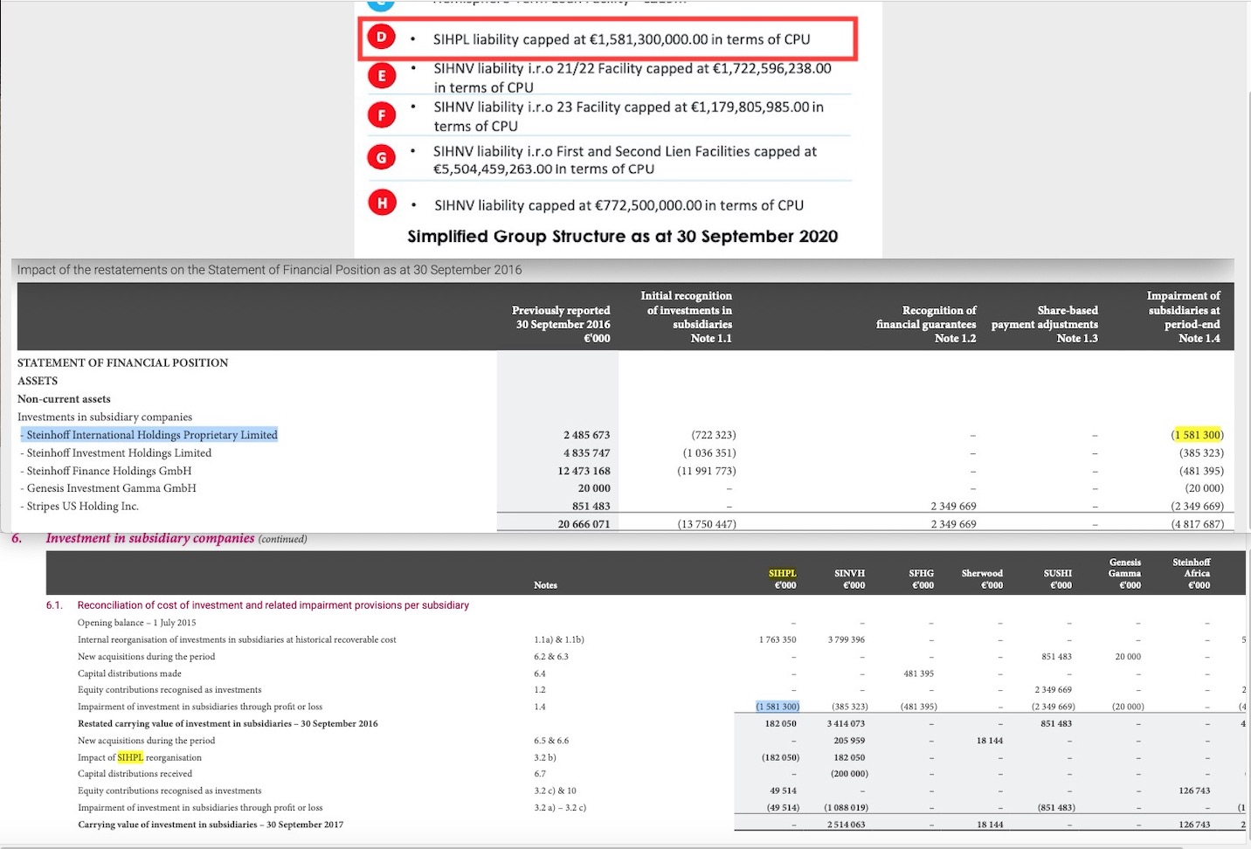
Task: Select the red circle marker labeled D
Action: (381, 37)
